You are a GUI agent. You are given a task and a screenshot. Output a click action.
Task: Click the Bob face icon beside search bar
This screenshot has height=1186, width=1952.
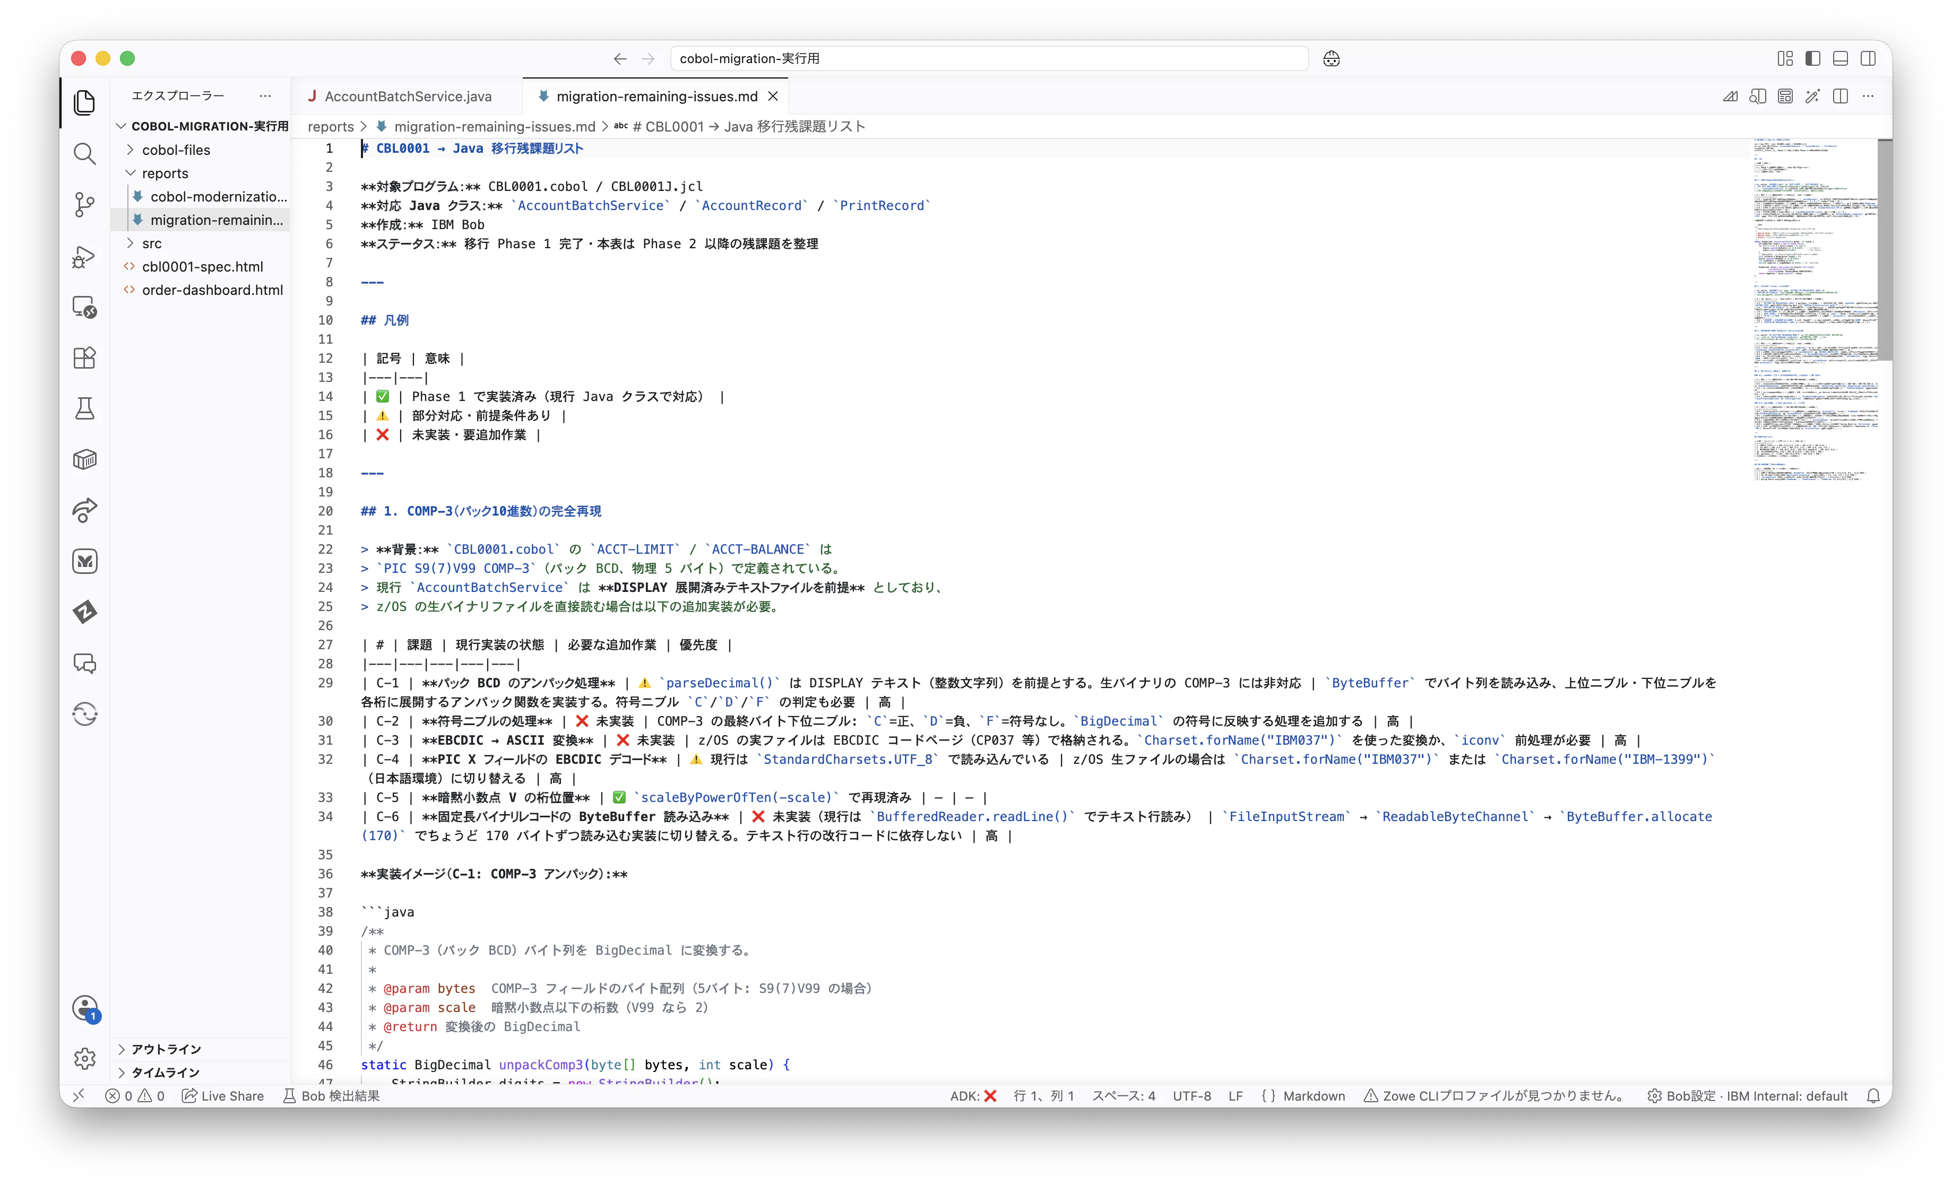[1331, 58]
